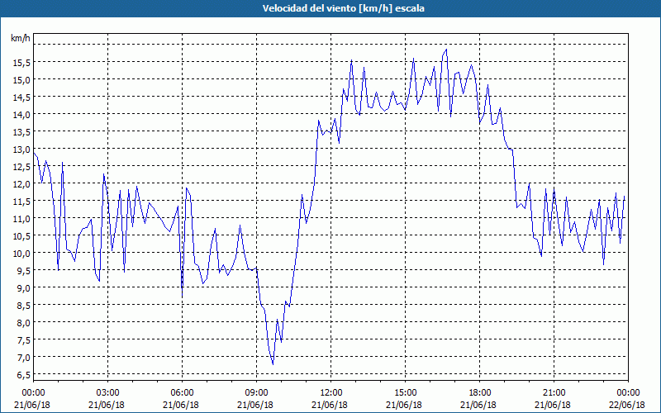Click the 12,0 y-axis label

tap(21, 183)
